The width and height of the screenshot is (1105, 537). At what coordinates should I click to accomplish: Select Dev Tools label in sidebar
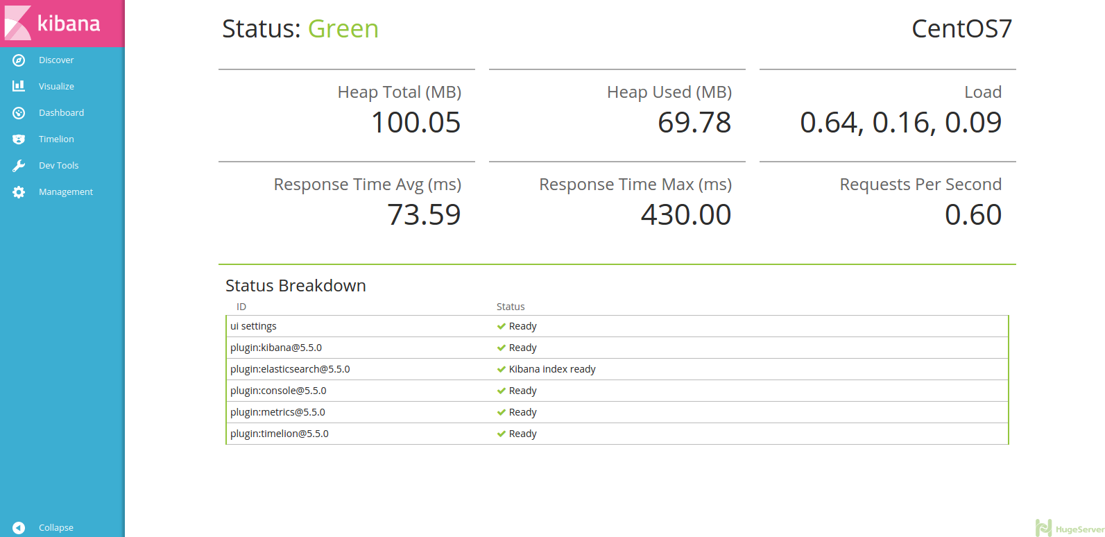(x=58, y=166)
